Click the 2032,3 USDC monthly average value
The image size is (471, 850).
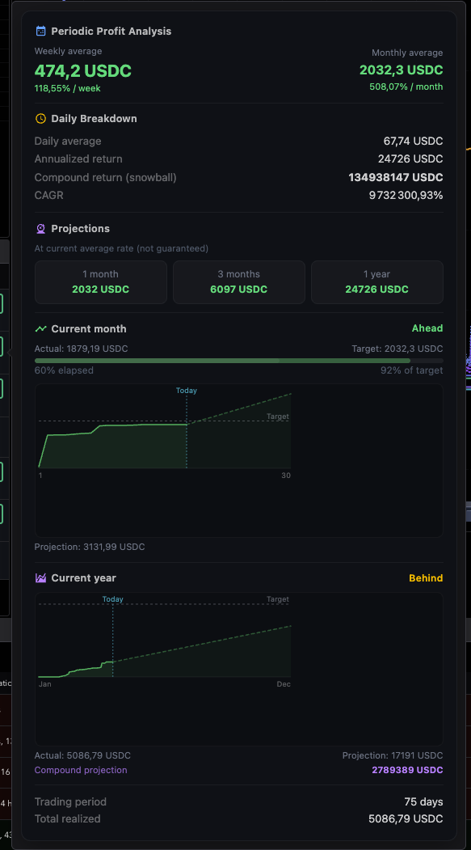pos(402,70)
